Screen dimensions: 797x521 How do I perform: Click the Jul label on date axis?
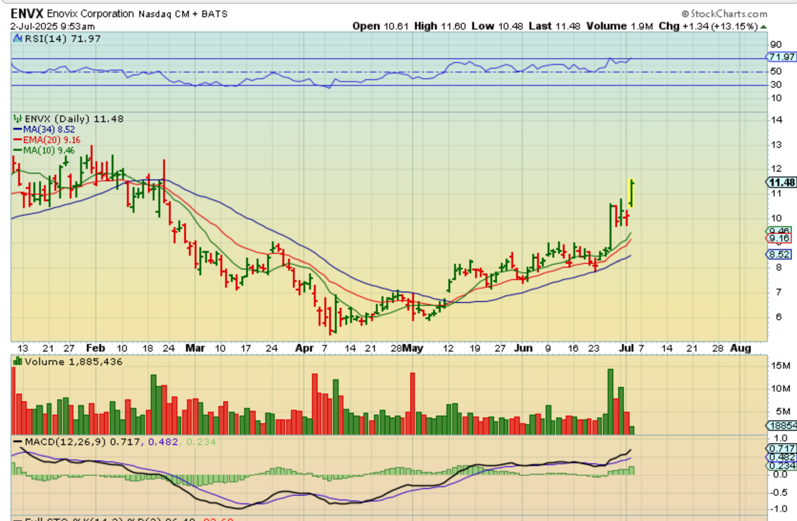coord(626,348)
